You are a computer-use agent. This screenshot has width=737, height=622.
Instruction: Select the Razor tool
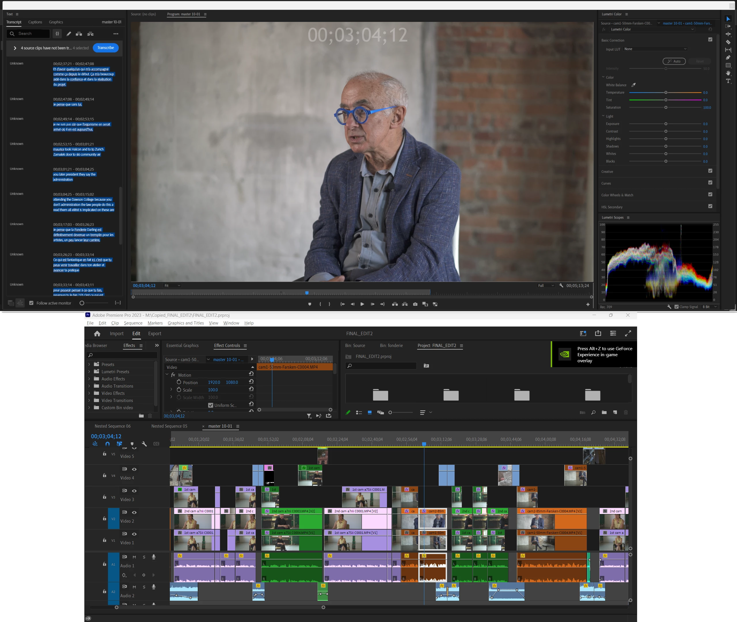click(728, 42)
